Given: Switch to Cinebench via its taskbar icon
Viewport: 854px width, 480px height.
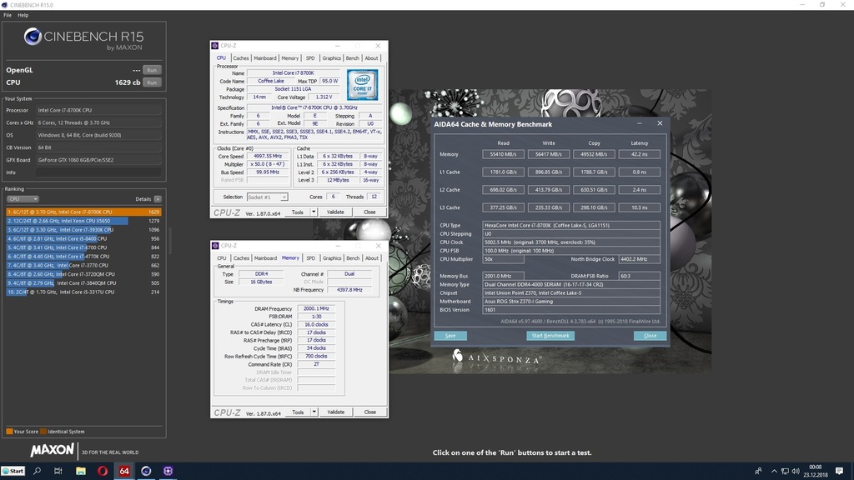Looking at the screenshot, I should click(146, 471).
